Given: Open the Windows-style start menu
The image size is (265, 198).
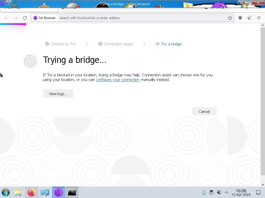Looking at the screenshot, I should (6, 192).
